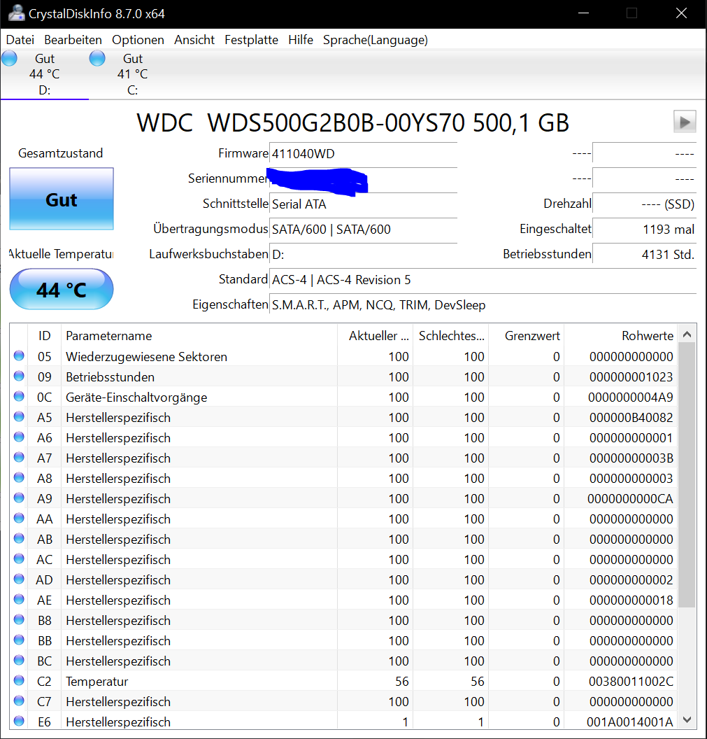This screenshot has width=707, height=739.
Task: Click status orb of row B8
Action: (19, 619)
